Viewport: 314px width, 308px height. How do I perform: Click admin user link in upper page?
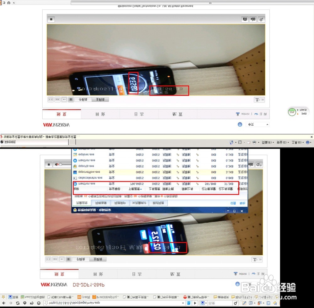(x=243, y=114)
